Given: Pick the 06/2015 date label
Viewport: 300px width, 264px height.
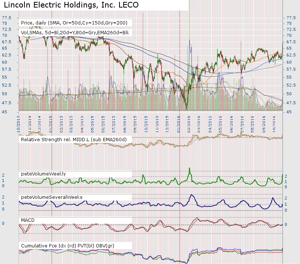Looking at the screenshot, I should point(103,124).
